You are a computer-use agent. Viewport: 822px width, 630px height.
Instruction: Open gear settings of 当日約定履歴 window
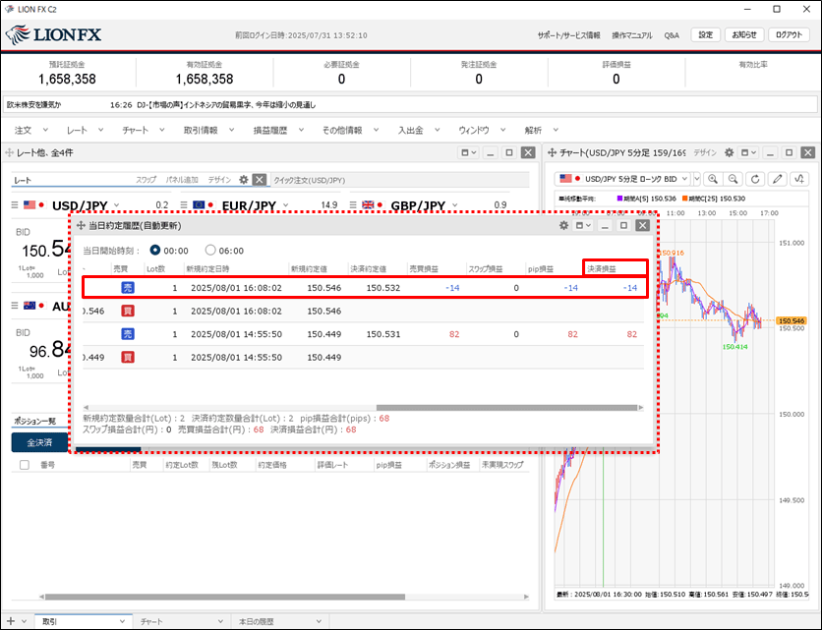coord(564,225)
